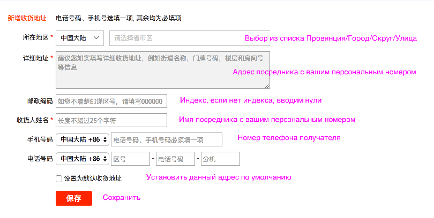Click the pink Сохранить text
The height and width of the screenshot is (218, 434).
click(x=122, y=198)
